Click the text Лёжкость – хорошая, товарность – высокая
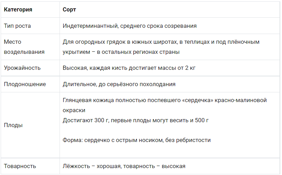The height and width of the screenshot is (175, 282). [x=124, y=166]
